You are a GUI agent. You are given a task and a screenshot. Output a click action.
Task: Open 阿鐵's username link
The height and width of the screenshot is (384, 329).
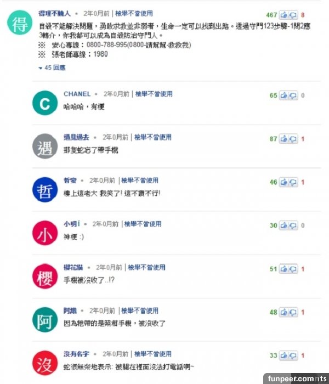click(71, 310)
